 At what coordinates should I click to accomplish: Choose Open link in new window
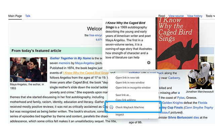pyautogui.click(x=131, y=83)
